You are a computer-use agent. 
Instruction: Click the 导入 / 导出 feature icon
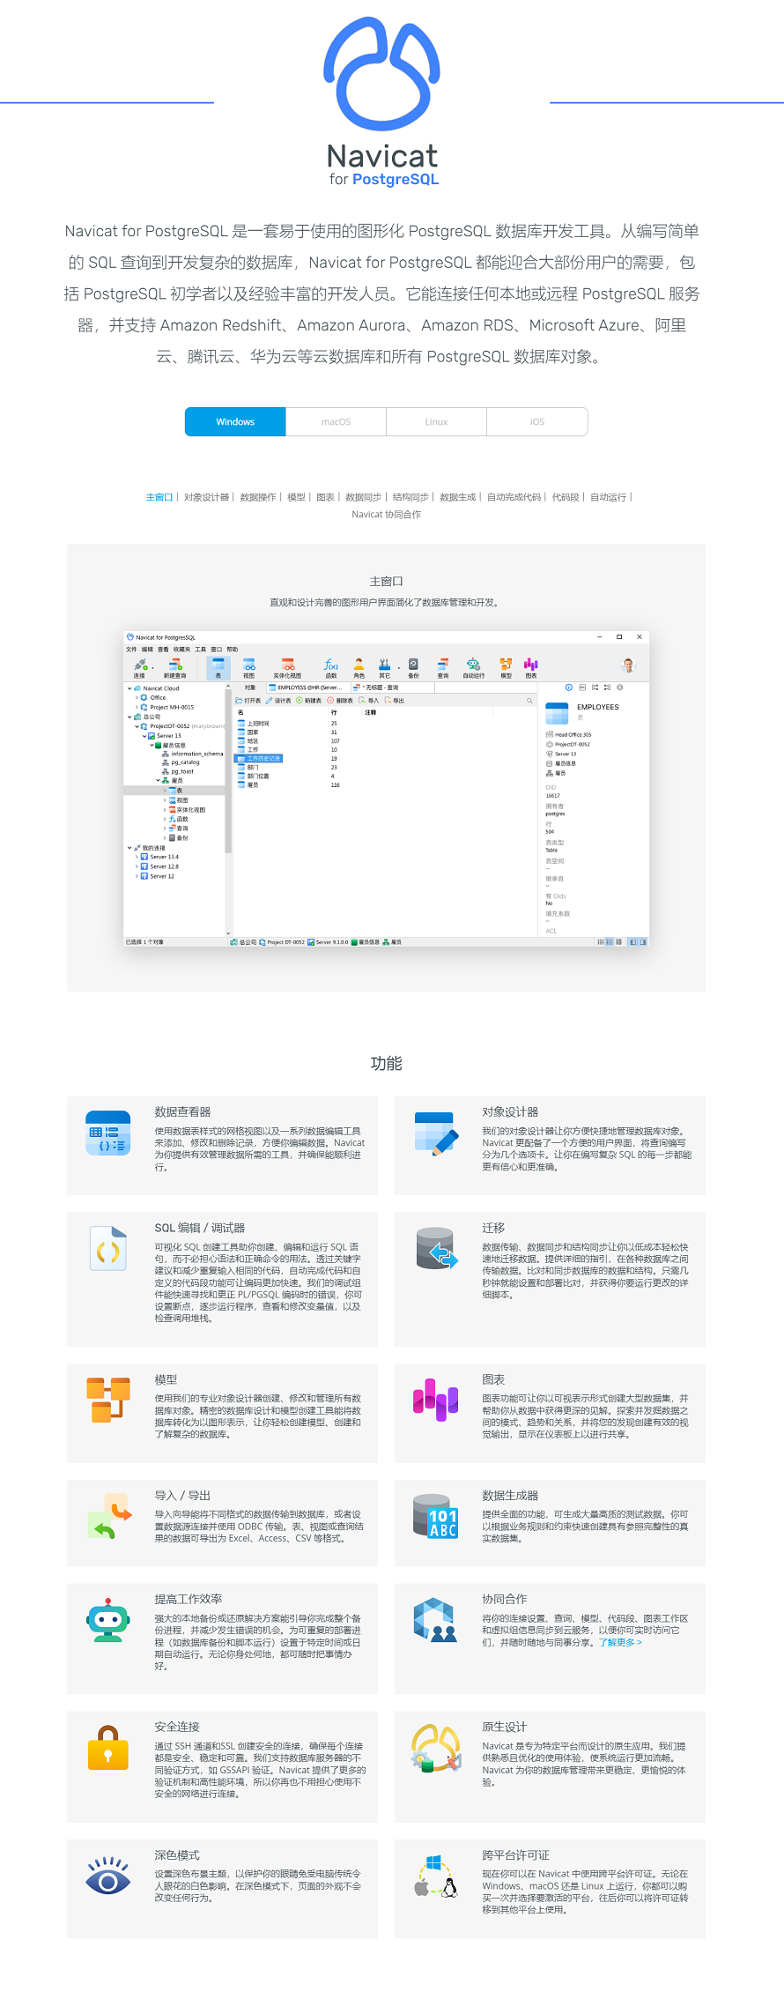(109, 1516)
